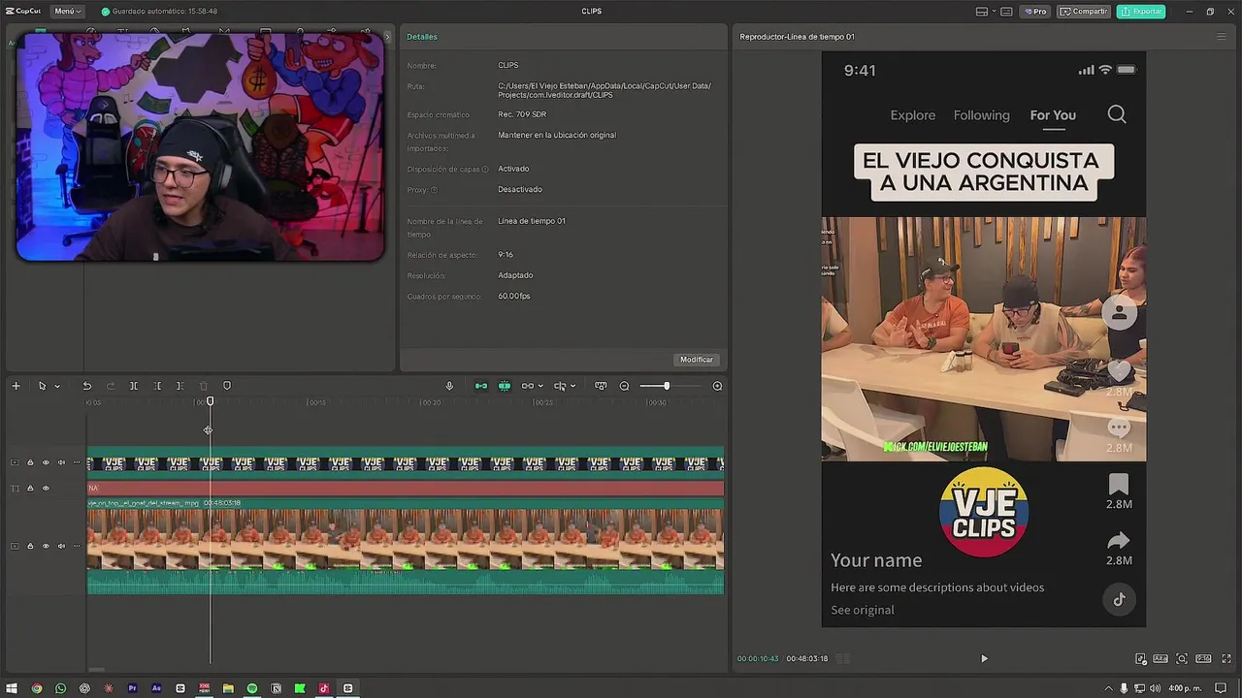Select the main video clip filmstrip
The image size is (1242, 698).
(x=406, y=539)
